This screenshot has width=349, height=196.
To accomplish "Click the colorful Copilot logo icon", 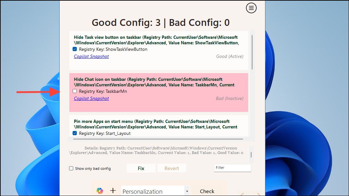I will pos(100,191).
